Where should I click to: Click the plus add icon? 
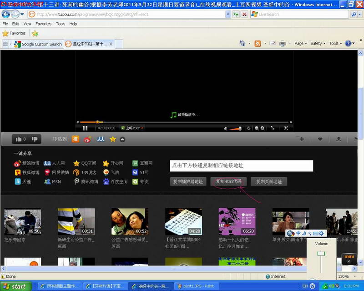coord(302,139)
